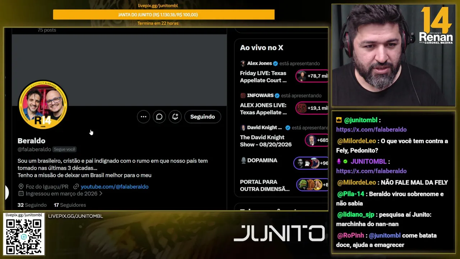The image size is (460, 259).
Task: Open the 32 Seguindo list
Action: pyautogui.click(x=32, y=205)
